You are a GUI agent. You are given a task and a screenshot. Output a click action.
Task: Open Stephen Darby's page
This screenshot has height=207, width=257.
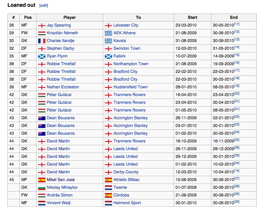pos(60,49)
